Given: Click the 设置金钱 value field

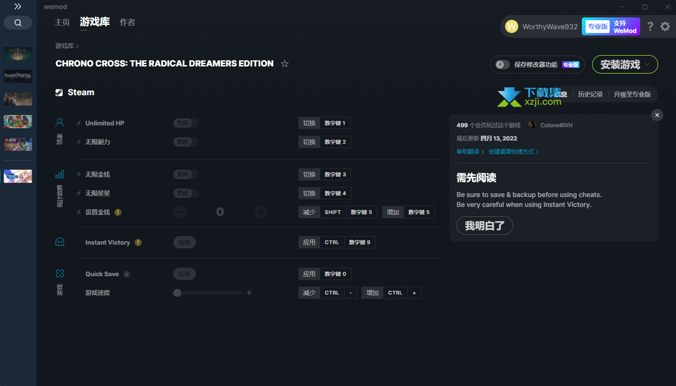Looking at the screenshot, I should [220, 212].
